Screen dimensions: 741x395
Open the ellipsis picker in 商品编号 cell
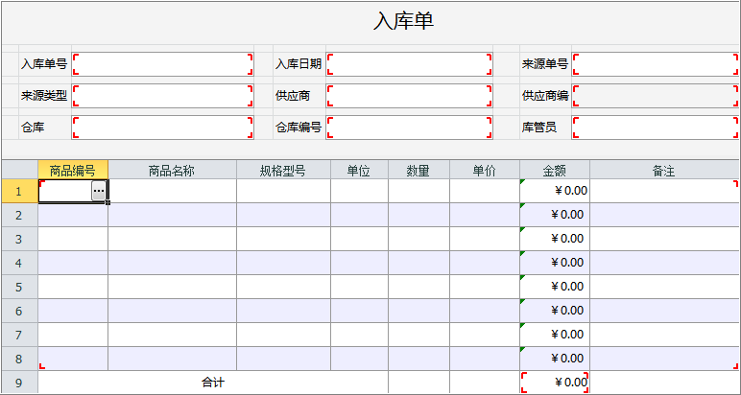[x=98, y=191]
